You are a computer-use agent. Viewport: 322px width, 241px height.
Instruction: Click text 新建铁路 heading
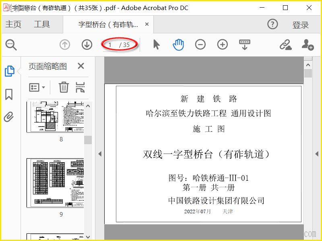click(x=208, y=99)
